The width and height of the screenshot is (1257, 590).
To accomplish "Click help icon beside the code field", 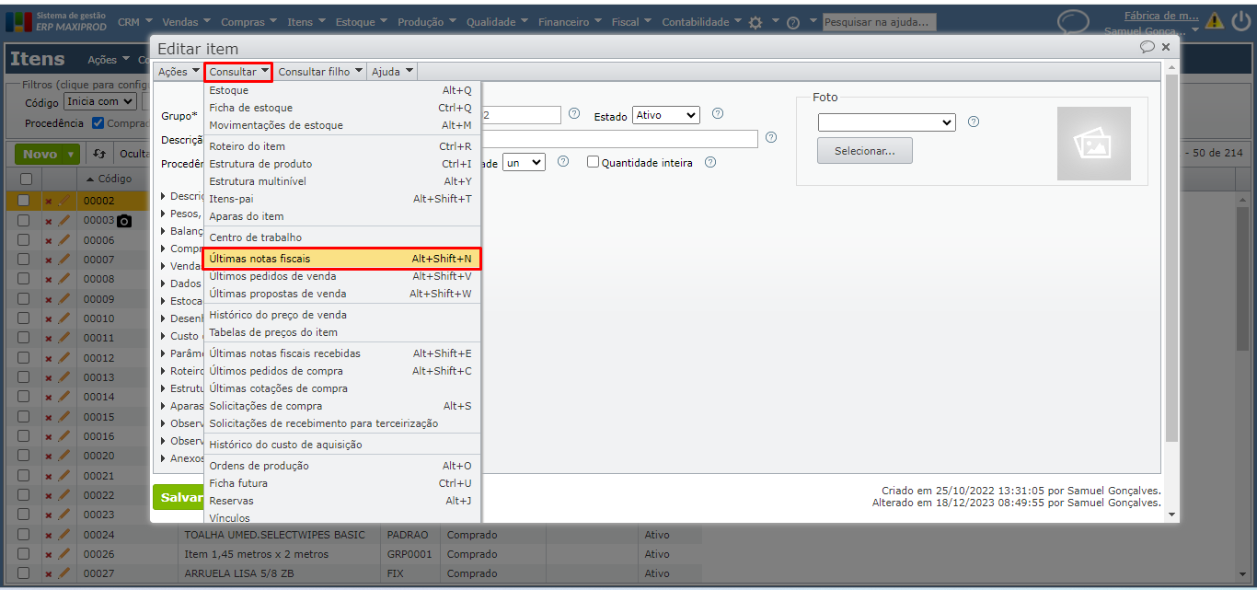I will coord(574,114).
